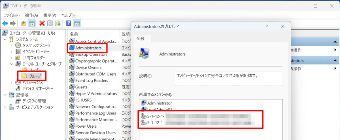Toggle the Show/Hide Console Tree icon
Image resolution: width=340 pixels, height=140 pixels.
pos(31,23)
